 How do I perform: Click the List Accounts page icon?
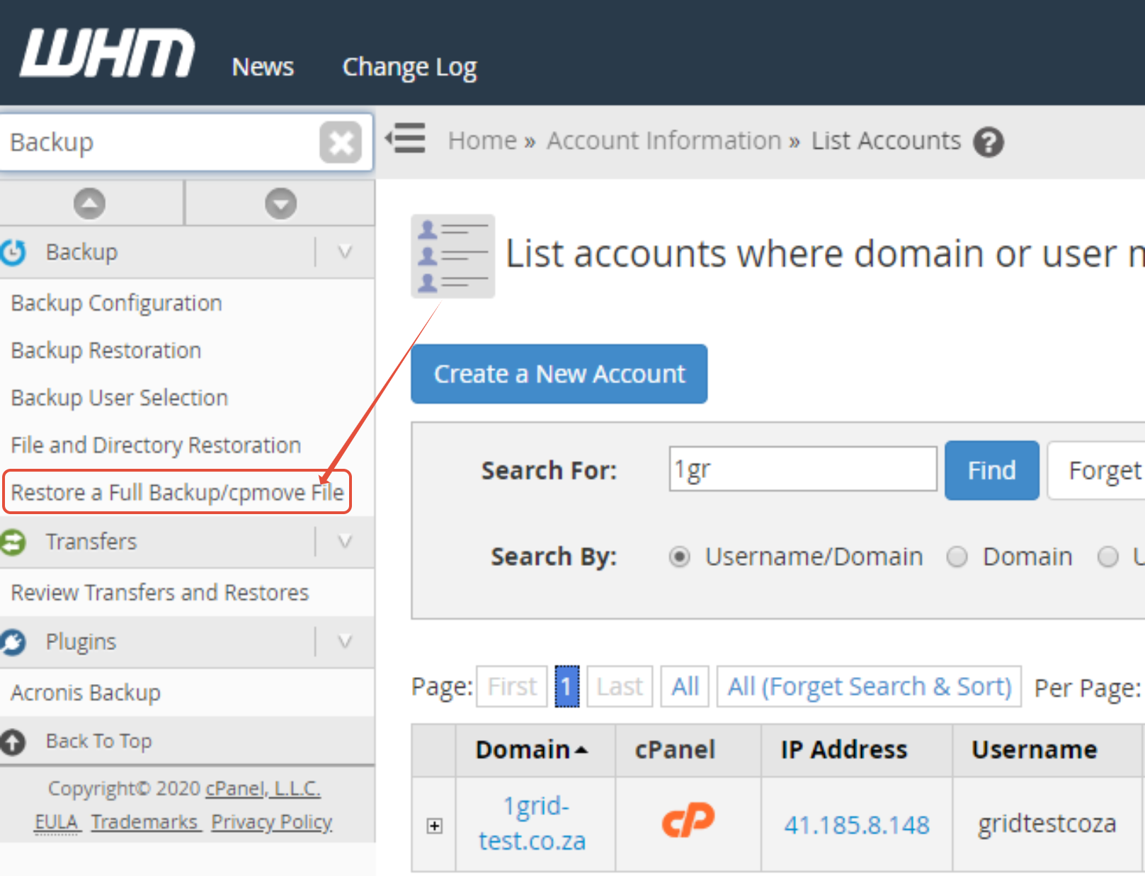click(x=453, y=256)
